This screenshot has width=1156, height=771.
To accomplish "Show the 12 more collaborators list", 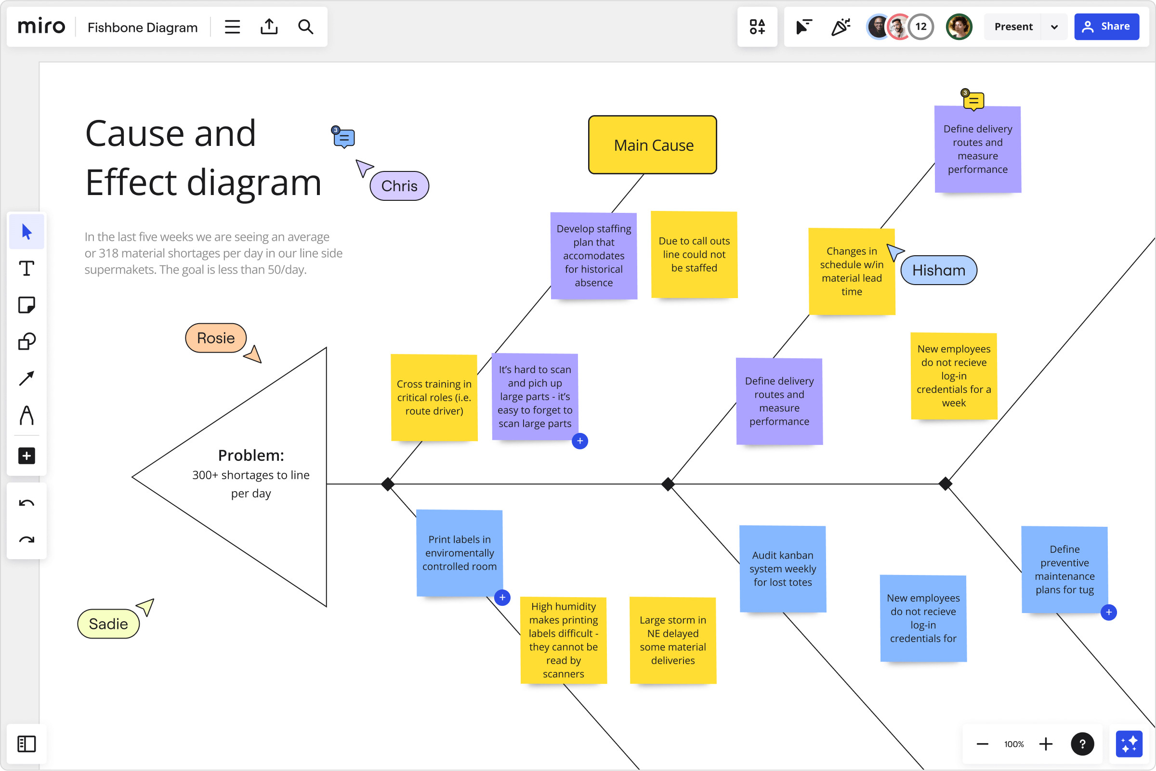I will (x=920, y=26).
